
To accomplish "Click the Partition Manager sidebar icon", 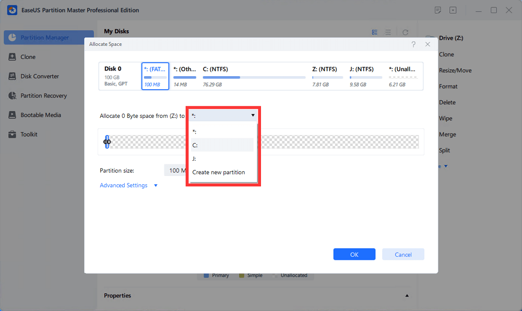I will point(13,38).
